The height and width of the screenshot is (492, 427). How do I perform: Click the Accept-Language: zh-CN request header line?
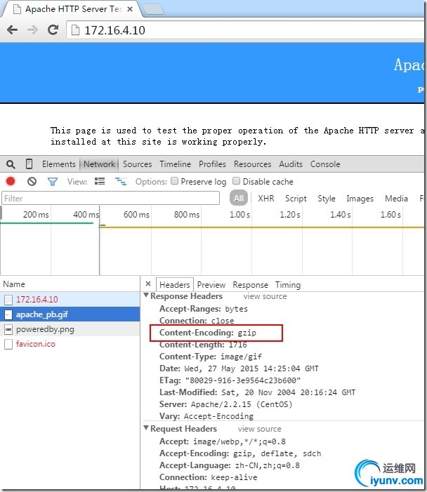point(230,465)
